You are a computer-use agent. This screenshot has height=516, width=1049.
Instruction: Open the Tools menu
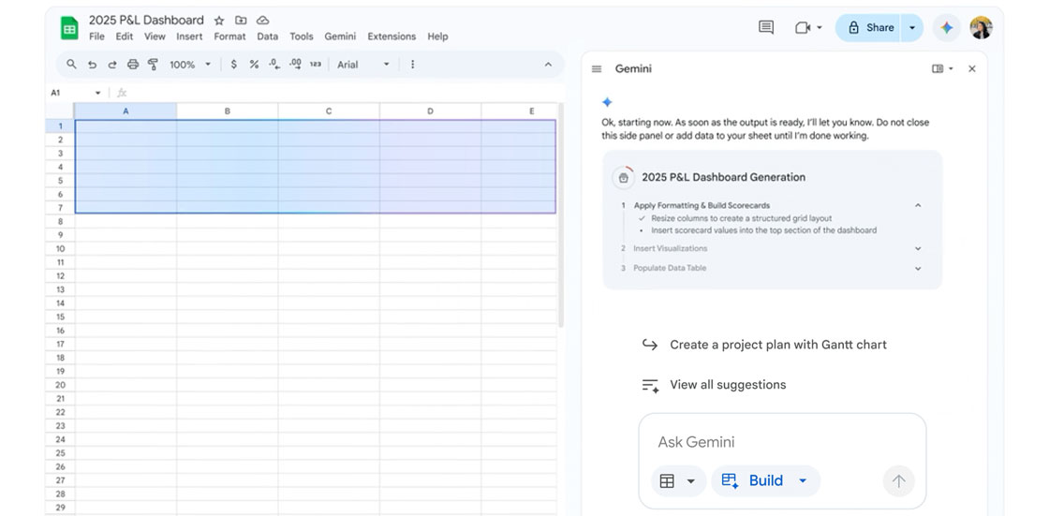pos(301,37)
